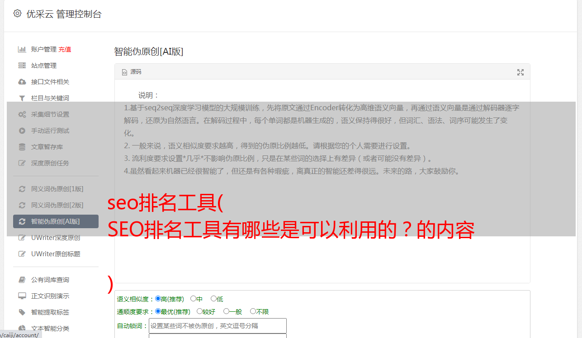Screen dimensions: 582x338
Task: Click the red 充值 link
Action: [x=65, y=49]
